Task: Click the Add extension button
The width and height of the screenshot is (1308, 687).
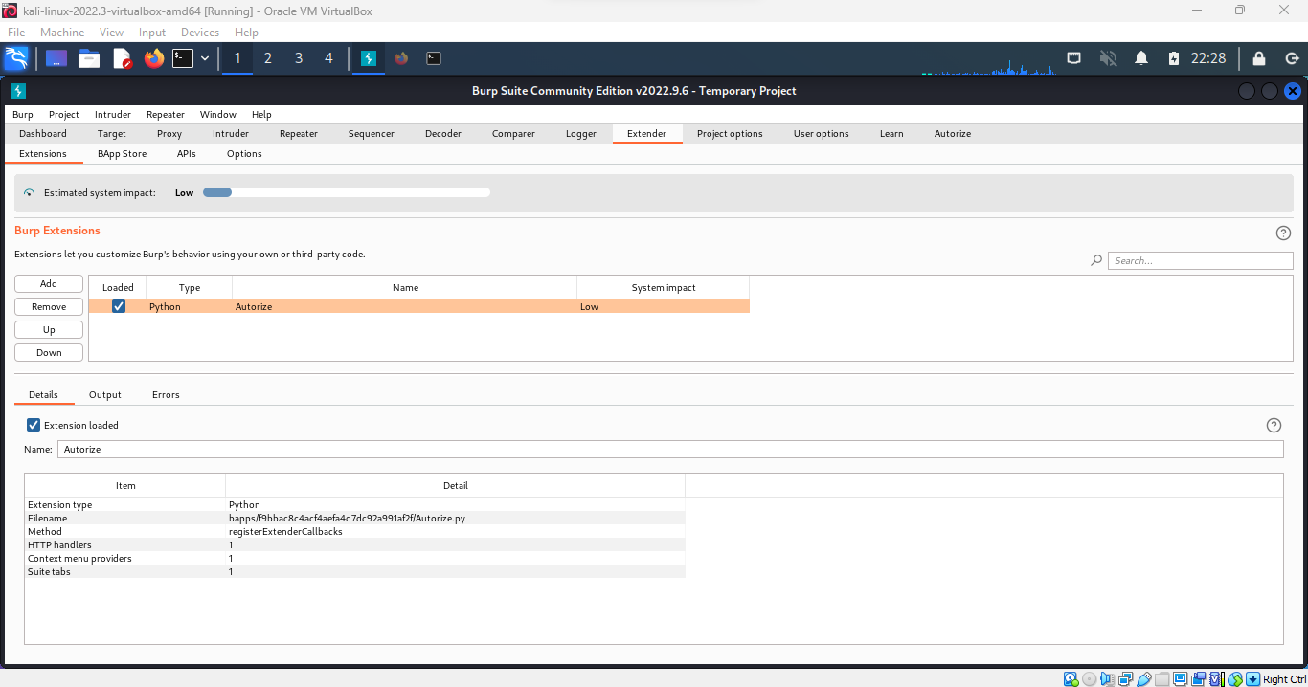Action: (x=49, y=284)
